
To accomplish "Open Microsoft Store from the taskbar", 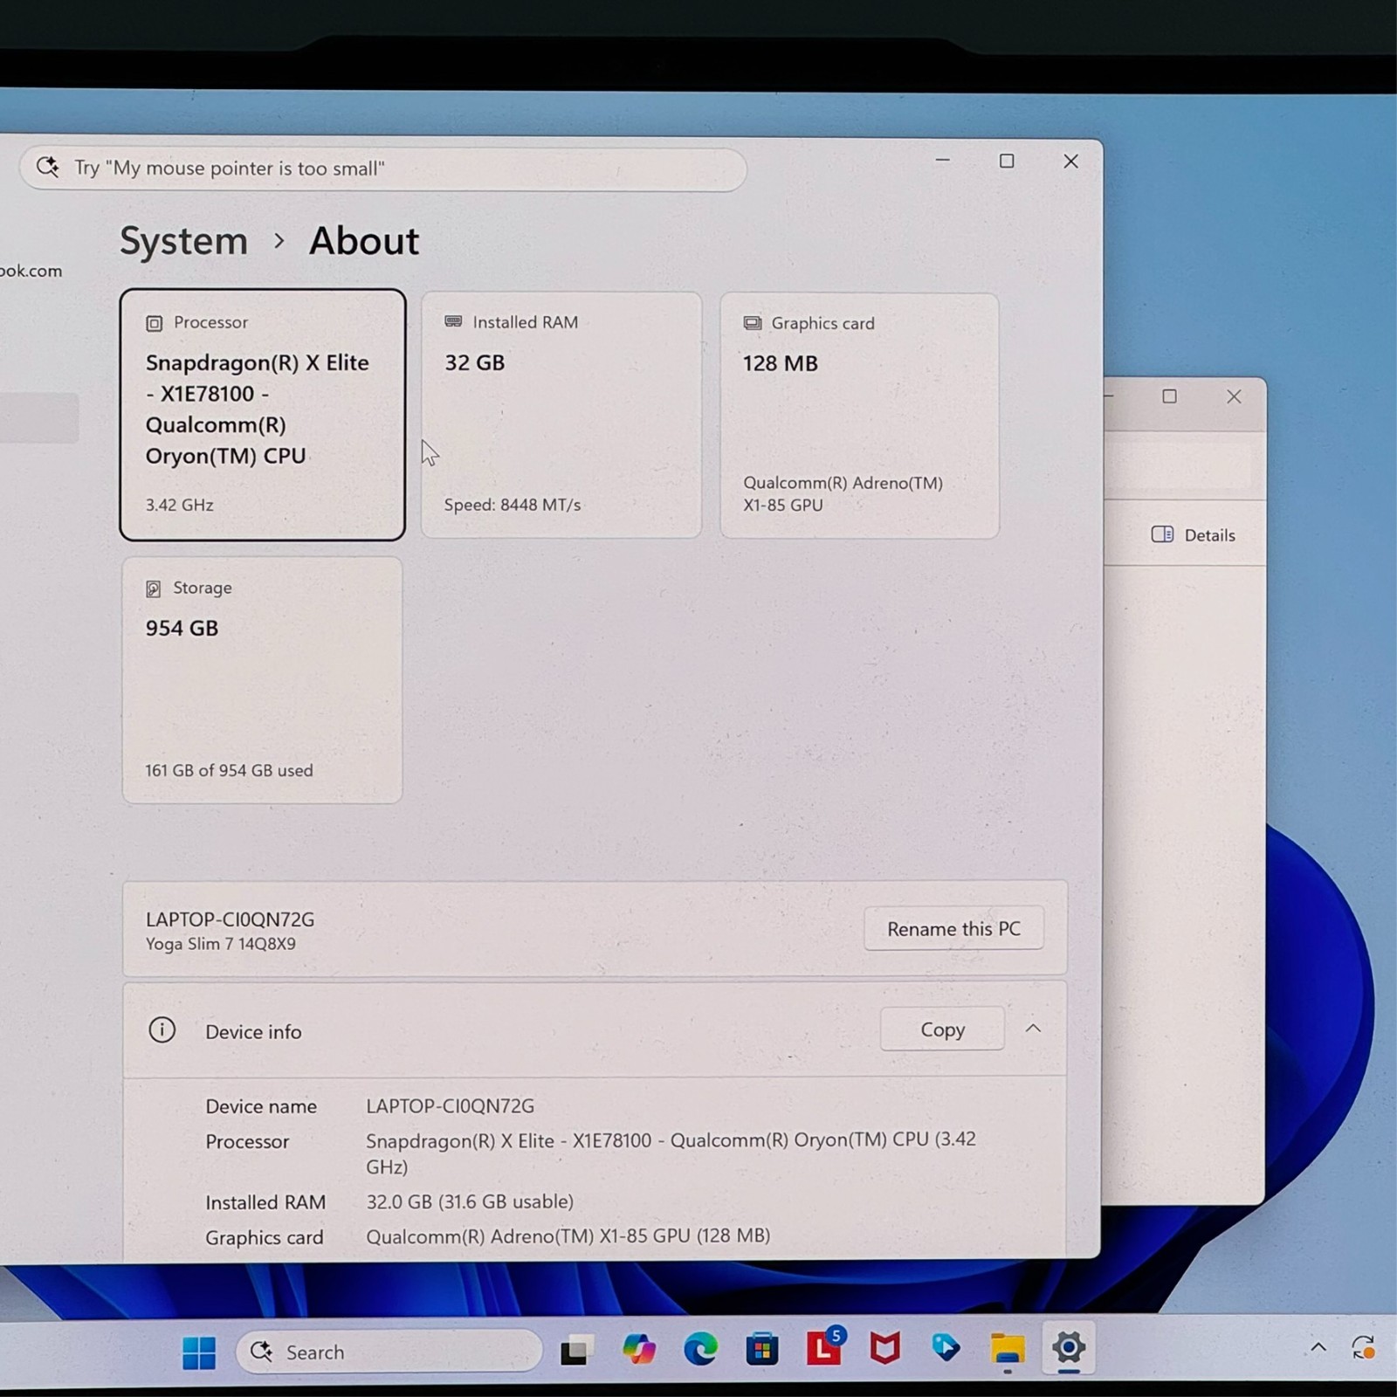I will pos(761,1350).
